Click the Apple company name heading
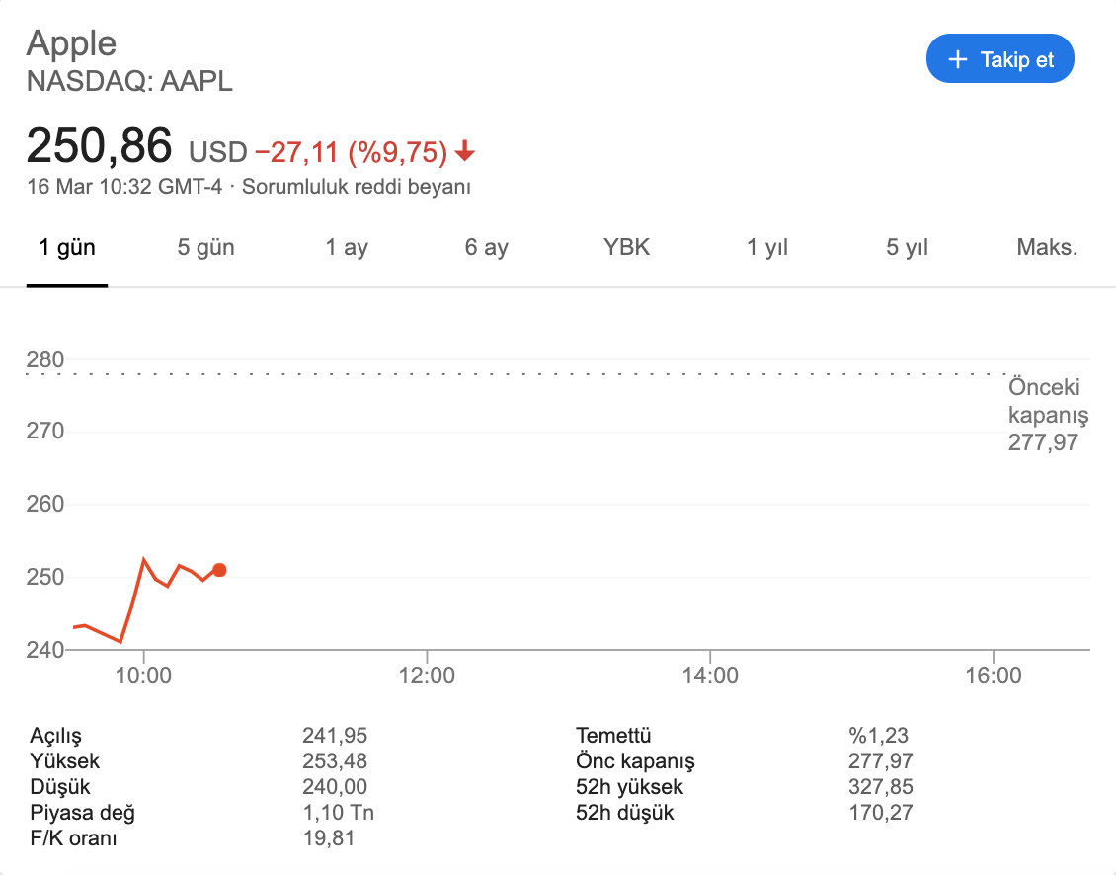This screenshot has width=1116, height=875. click(71, 43)
